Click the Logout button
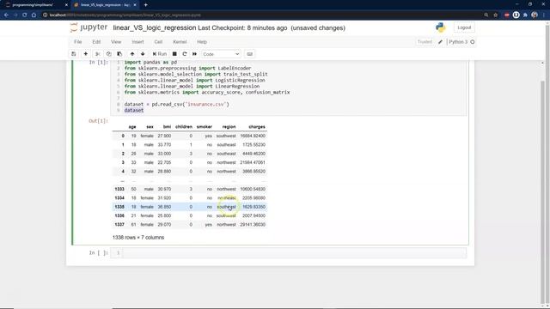Screen dimensions: 550x309 [x=464, y=27]
